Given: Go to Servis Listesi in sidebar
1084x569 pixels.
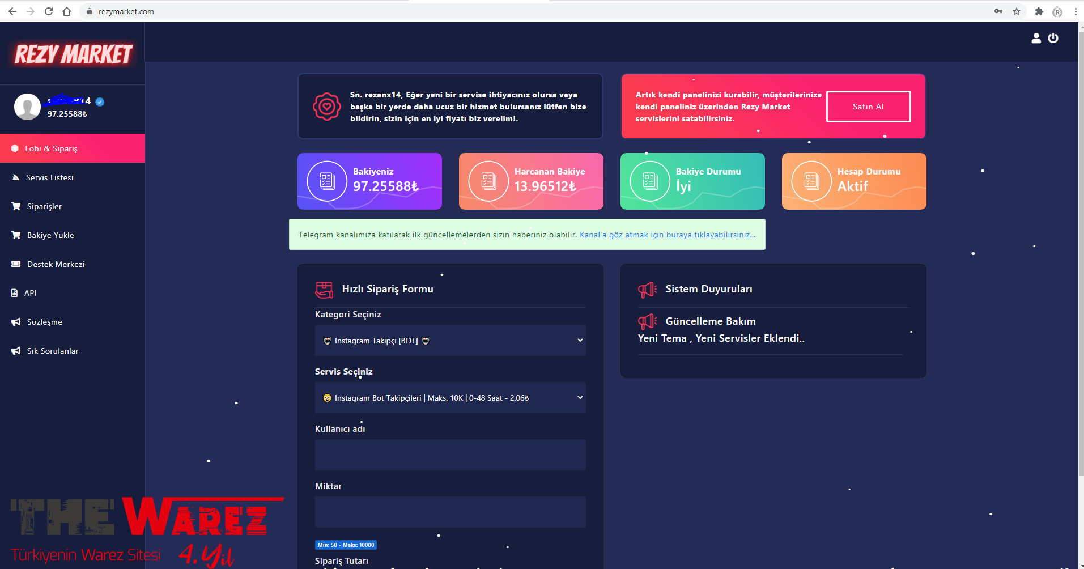Looking at the screenshot, I should point(50,177).
